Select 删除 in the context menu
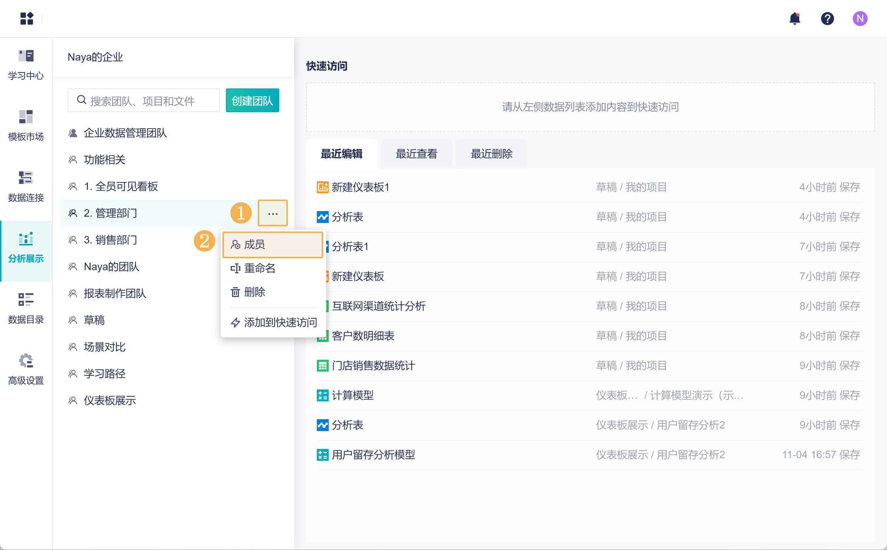This screenshot has height=550, width=887. (x=255, y=292)
